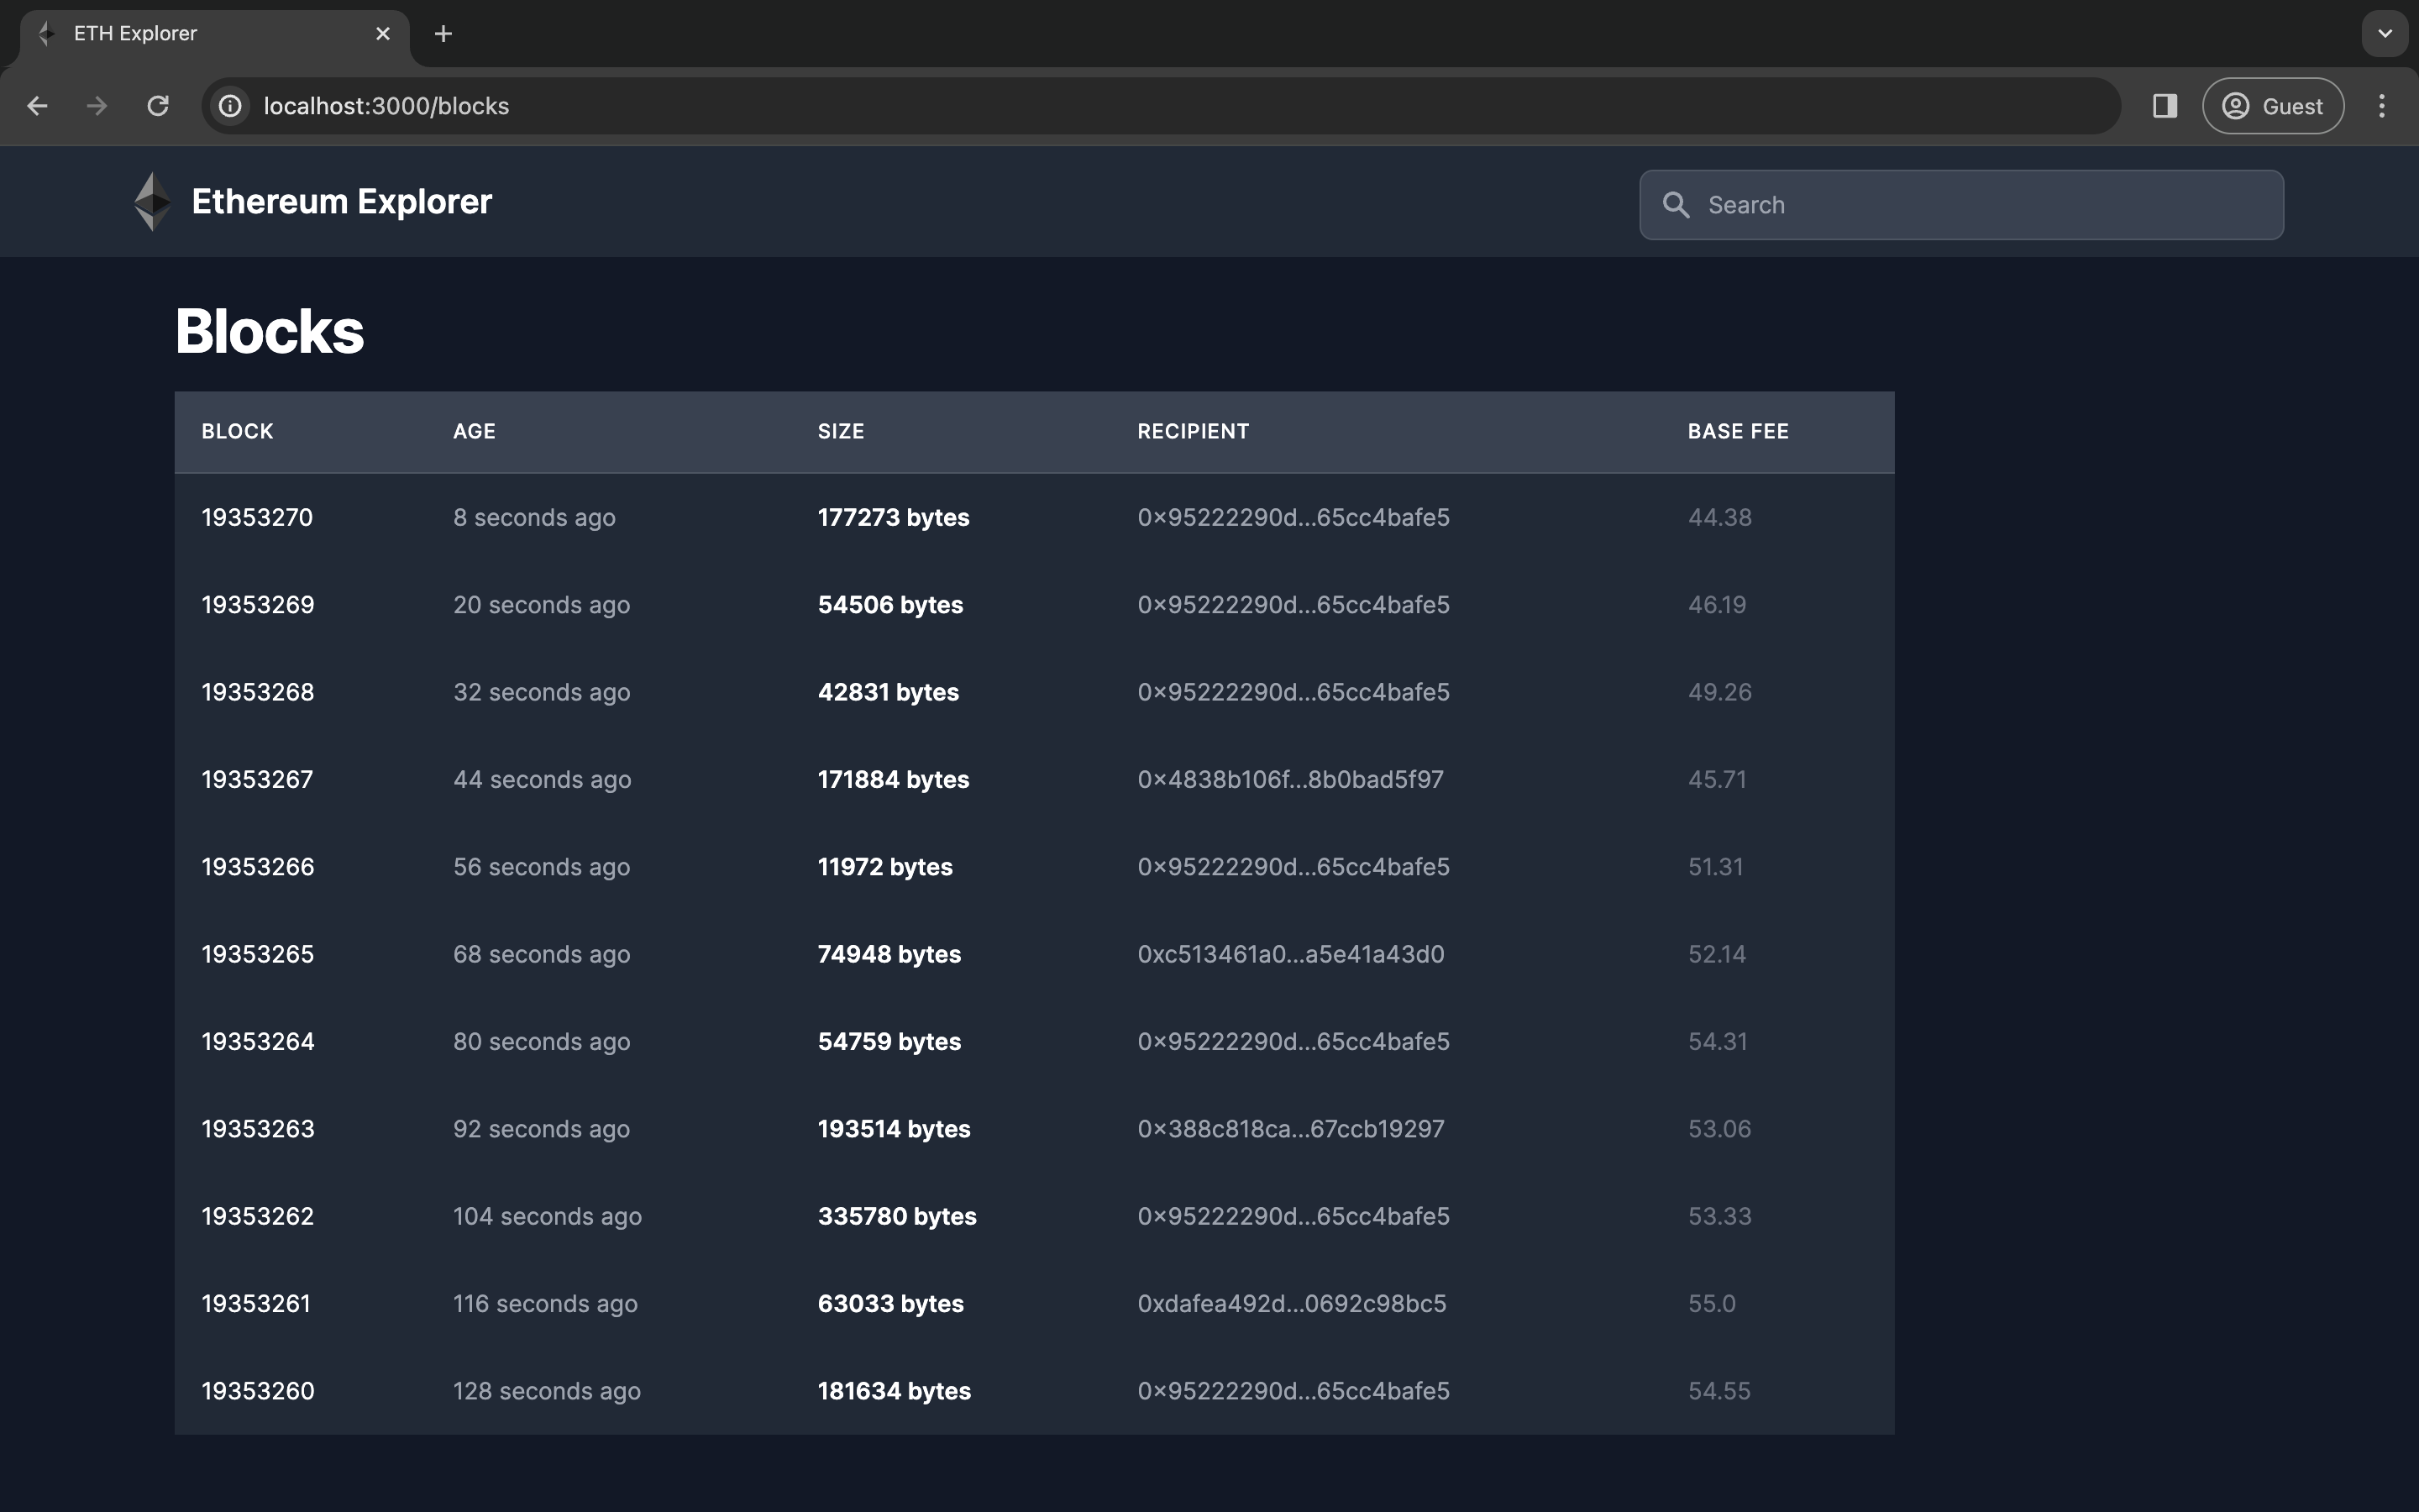Click the AGE column header

[x=474, y=431]
